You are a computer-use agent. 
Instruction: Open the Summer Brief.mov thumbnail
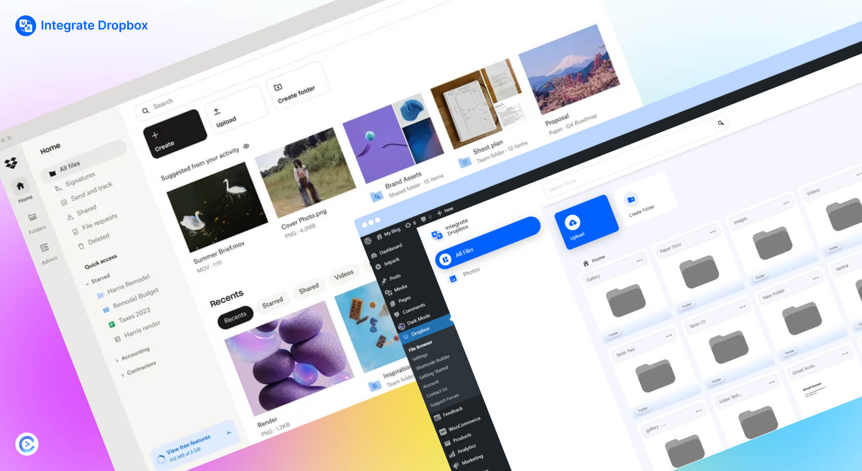217,206
